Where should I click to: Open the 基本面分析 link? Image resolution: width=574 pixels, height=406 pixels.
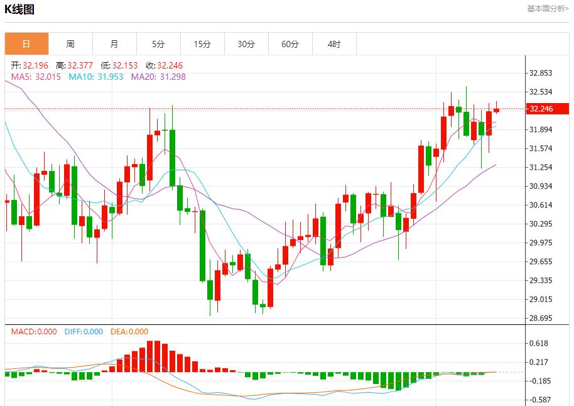click(548, 9)
